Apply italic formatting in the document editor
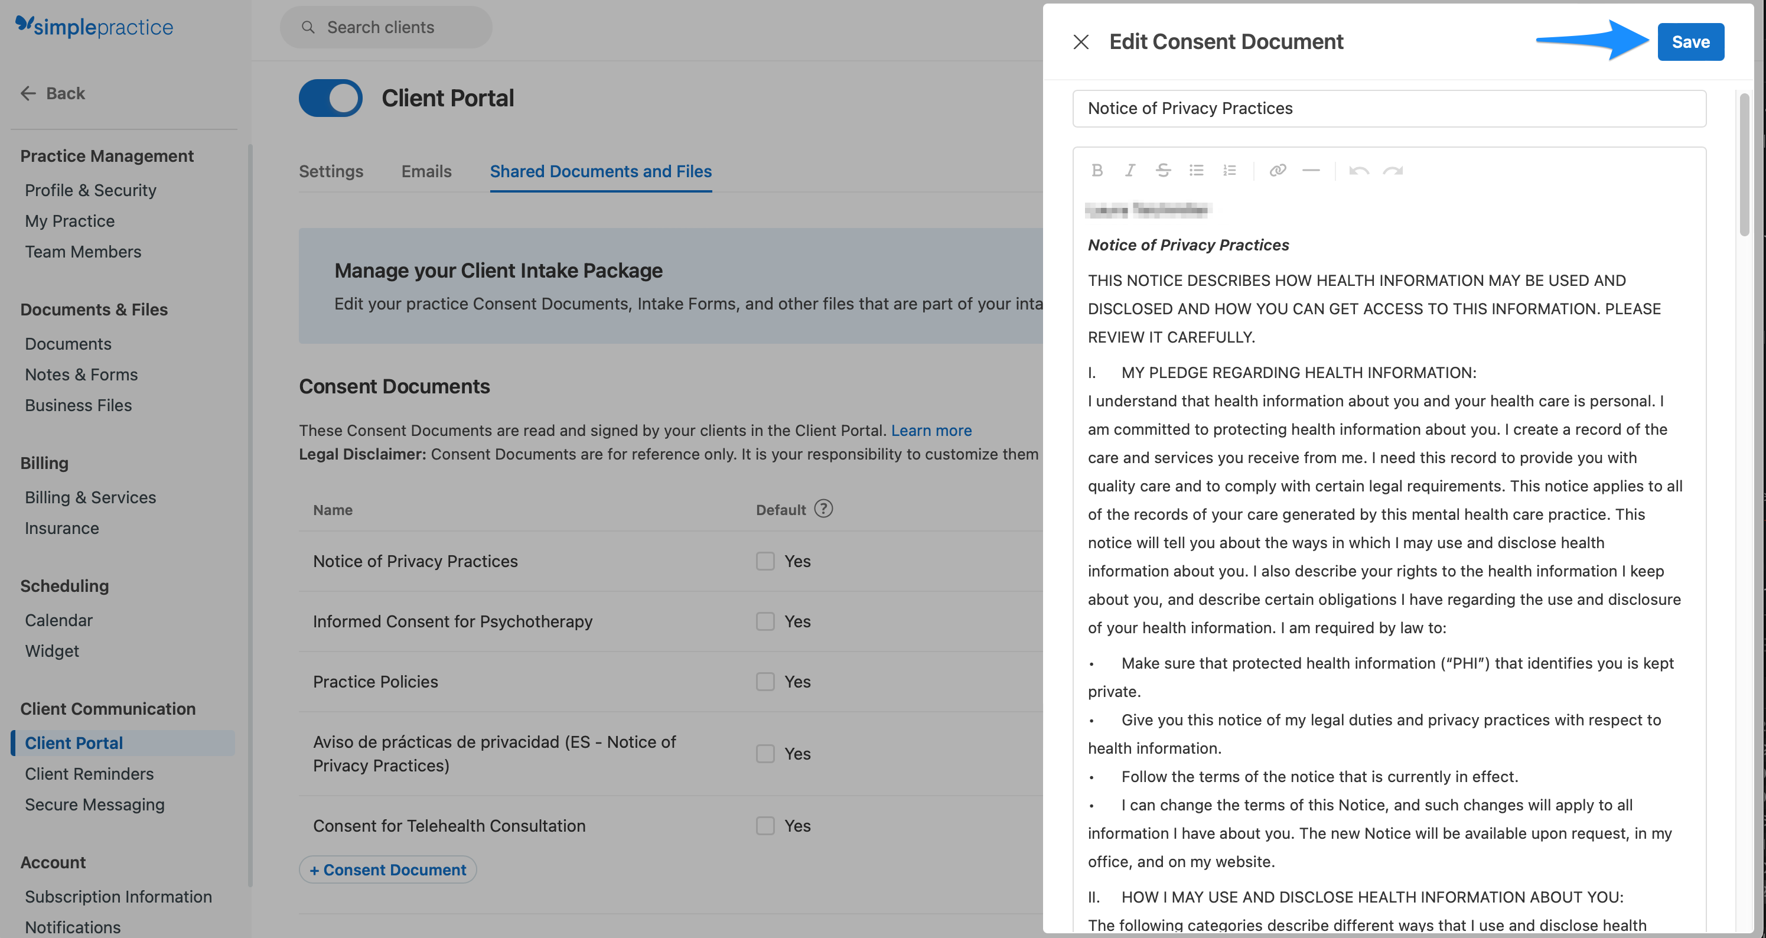 tap(1130, 170)
